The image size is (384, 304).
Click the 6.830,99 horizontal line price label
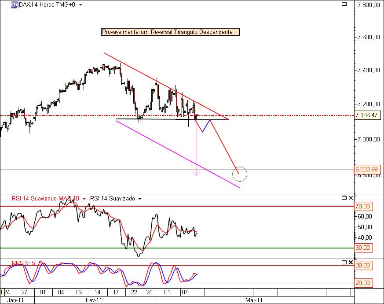click(x=367, y=169)
